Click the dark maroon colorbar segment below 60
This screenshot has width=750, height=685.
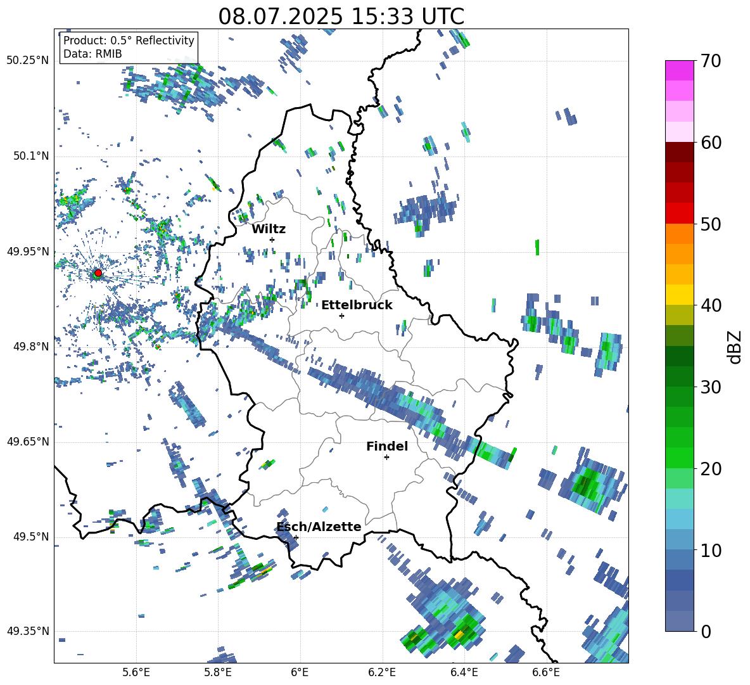pyautogui.click(x=679, y=152)
